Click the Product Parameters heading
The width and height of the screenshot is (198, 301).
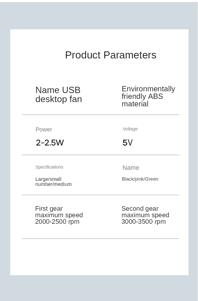pos(110,55)
